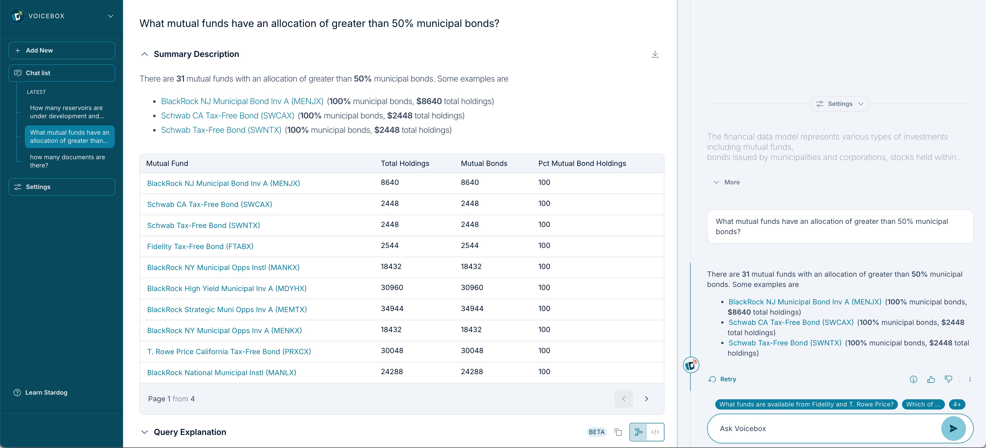Send the message with the arrow button
986x448 pixels.
point(953,429)
